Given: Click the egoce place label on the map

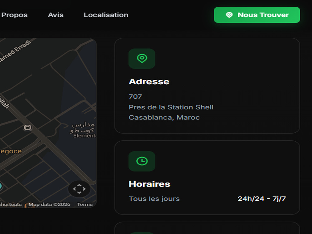Looking at the screenshot, I should coord(11,151).
